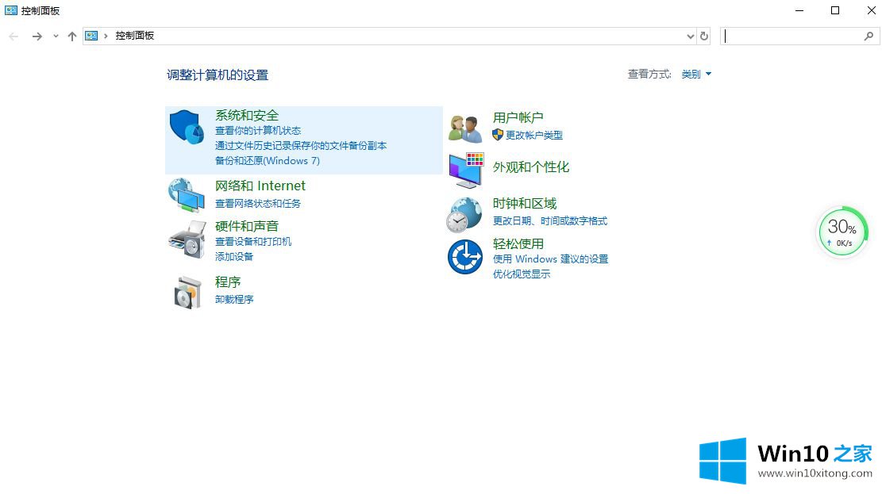
Task: Click the Control Panel icon in address bar
Action: 91,36
